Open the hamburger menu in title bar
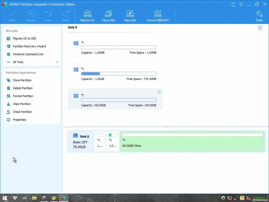This screenshot has width=269, height=202. [241, 4]
